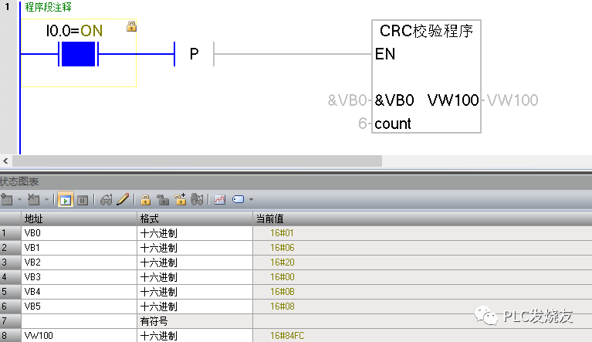The height and width of the screenshot is (342, 592).
Task: Open the add row dropdown arrow
Action: click(19, 199)
